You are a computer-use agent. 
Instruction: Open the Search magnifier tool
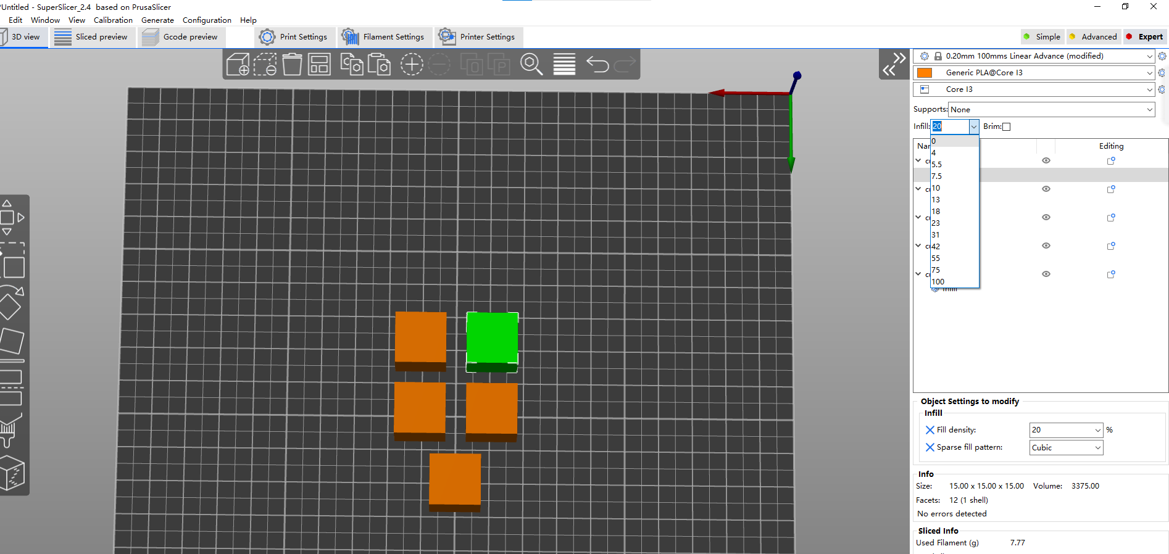(x=531, y=64)
